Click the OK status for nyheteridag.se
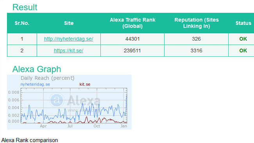 (243, 39)
